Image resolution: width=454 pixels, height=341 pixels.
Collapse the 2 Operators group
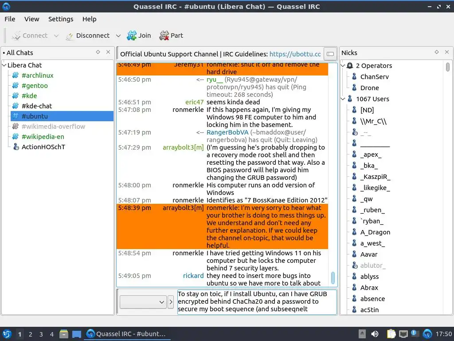(343, 66)
